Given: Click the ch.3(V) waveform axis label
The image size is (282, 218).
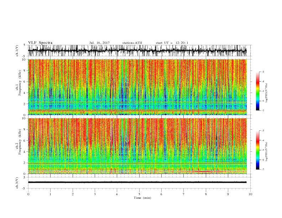Looking at the screenshot, I should pos(17,183).
